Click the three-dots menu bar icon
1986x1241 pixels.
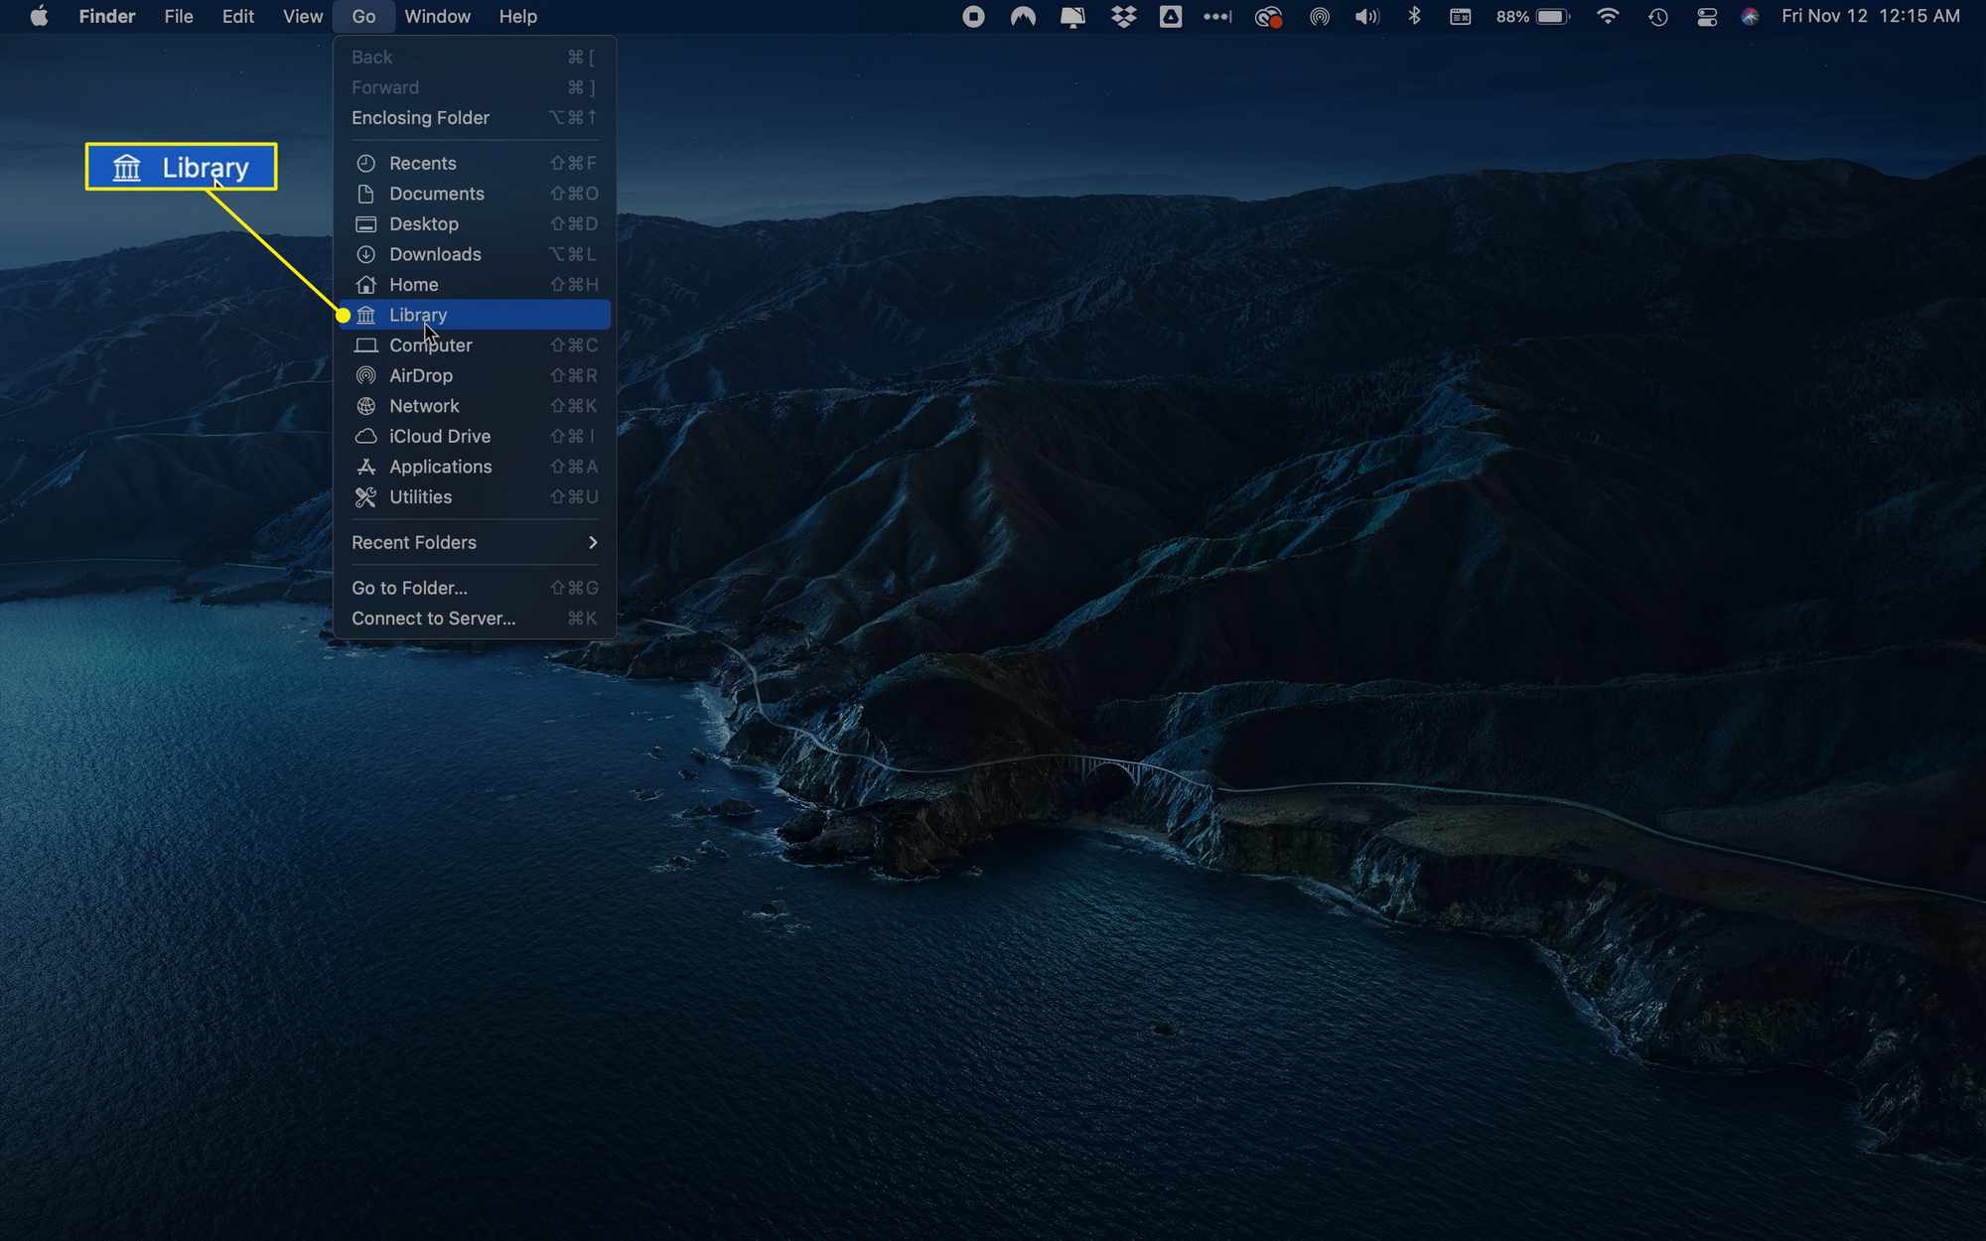1217,17
